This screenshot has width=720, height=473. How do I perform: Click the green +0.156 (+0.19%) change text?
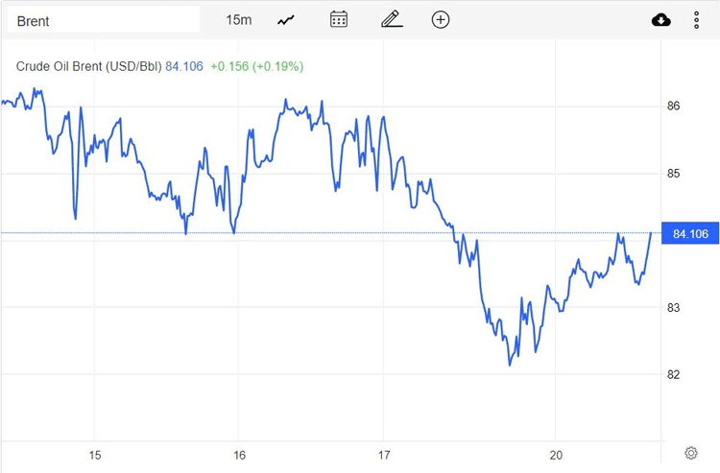coord(257,66)
